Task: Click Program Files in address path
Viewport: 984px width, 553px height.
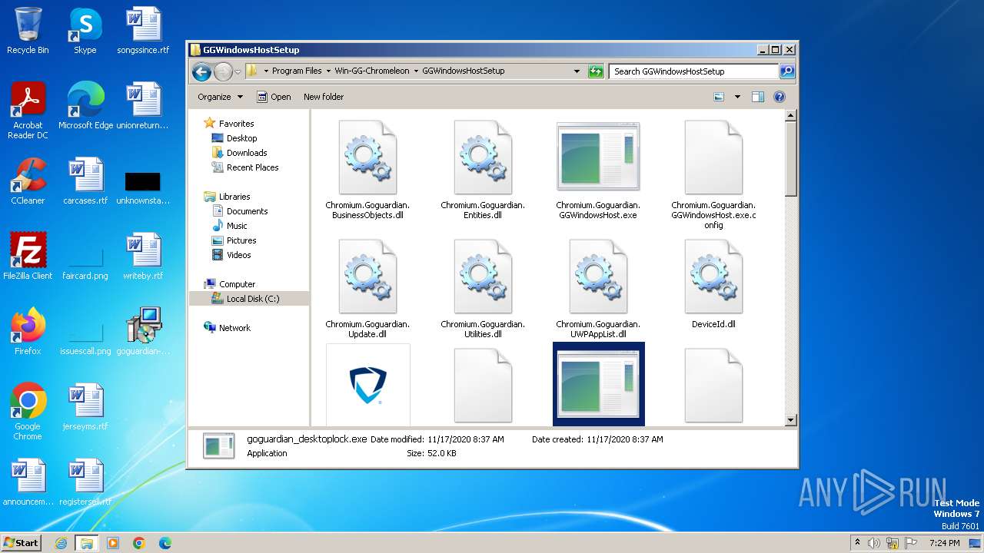Action: pos(297,71)
